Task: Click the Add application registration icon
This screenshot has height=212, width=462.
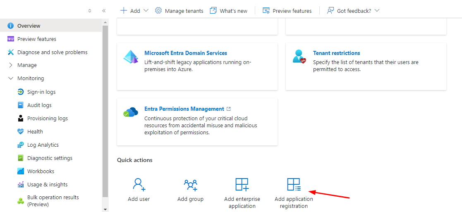Action: click(294, 185)
